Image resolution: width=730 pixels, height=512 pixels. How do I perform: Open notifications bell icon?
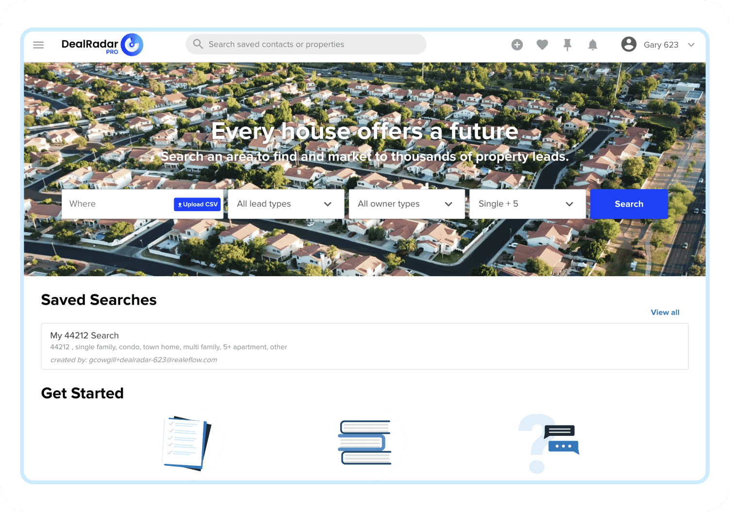click(x=593, y=45)
